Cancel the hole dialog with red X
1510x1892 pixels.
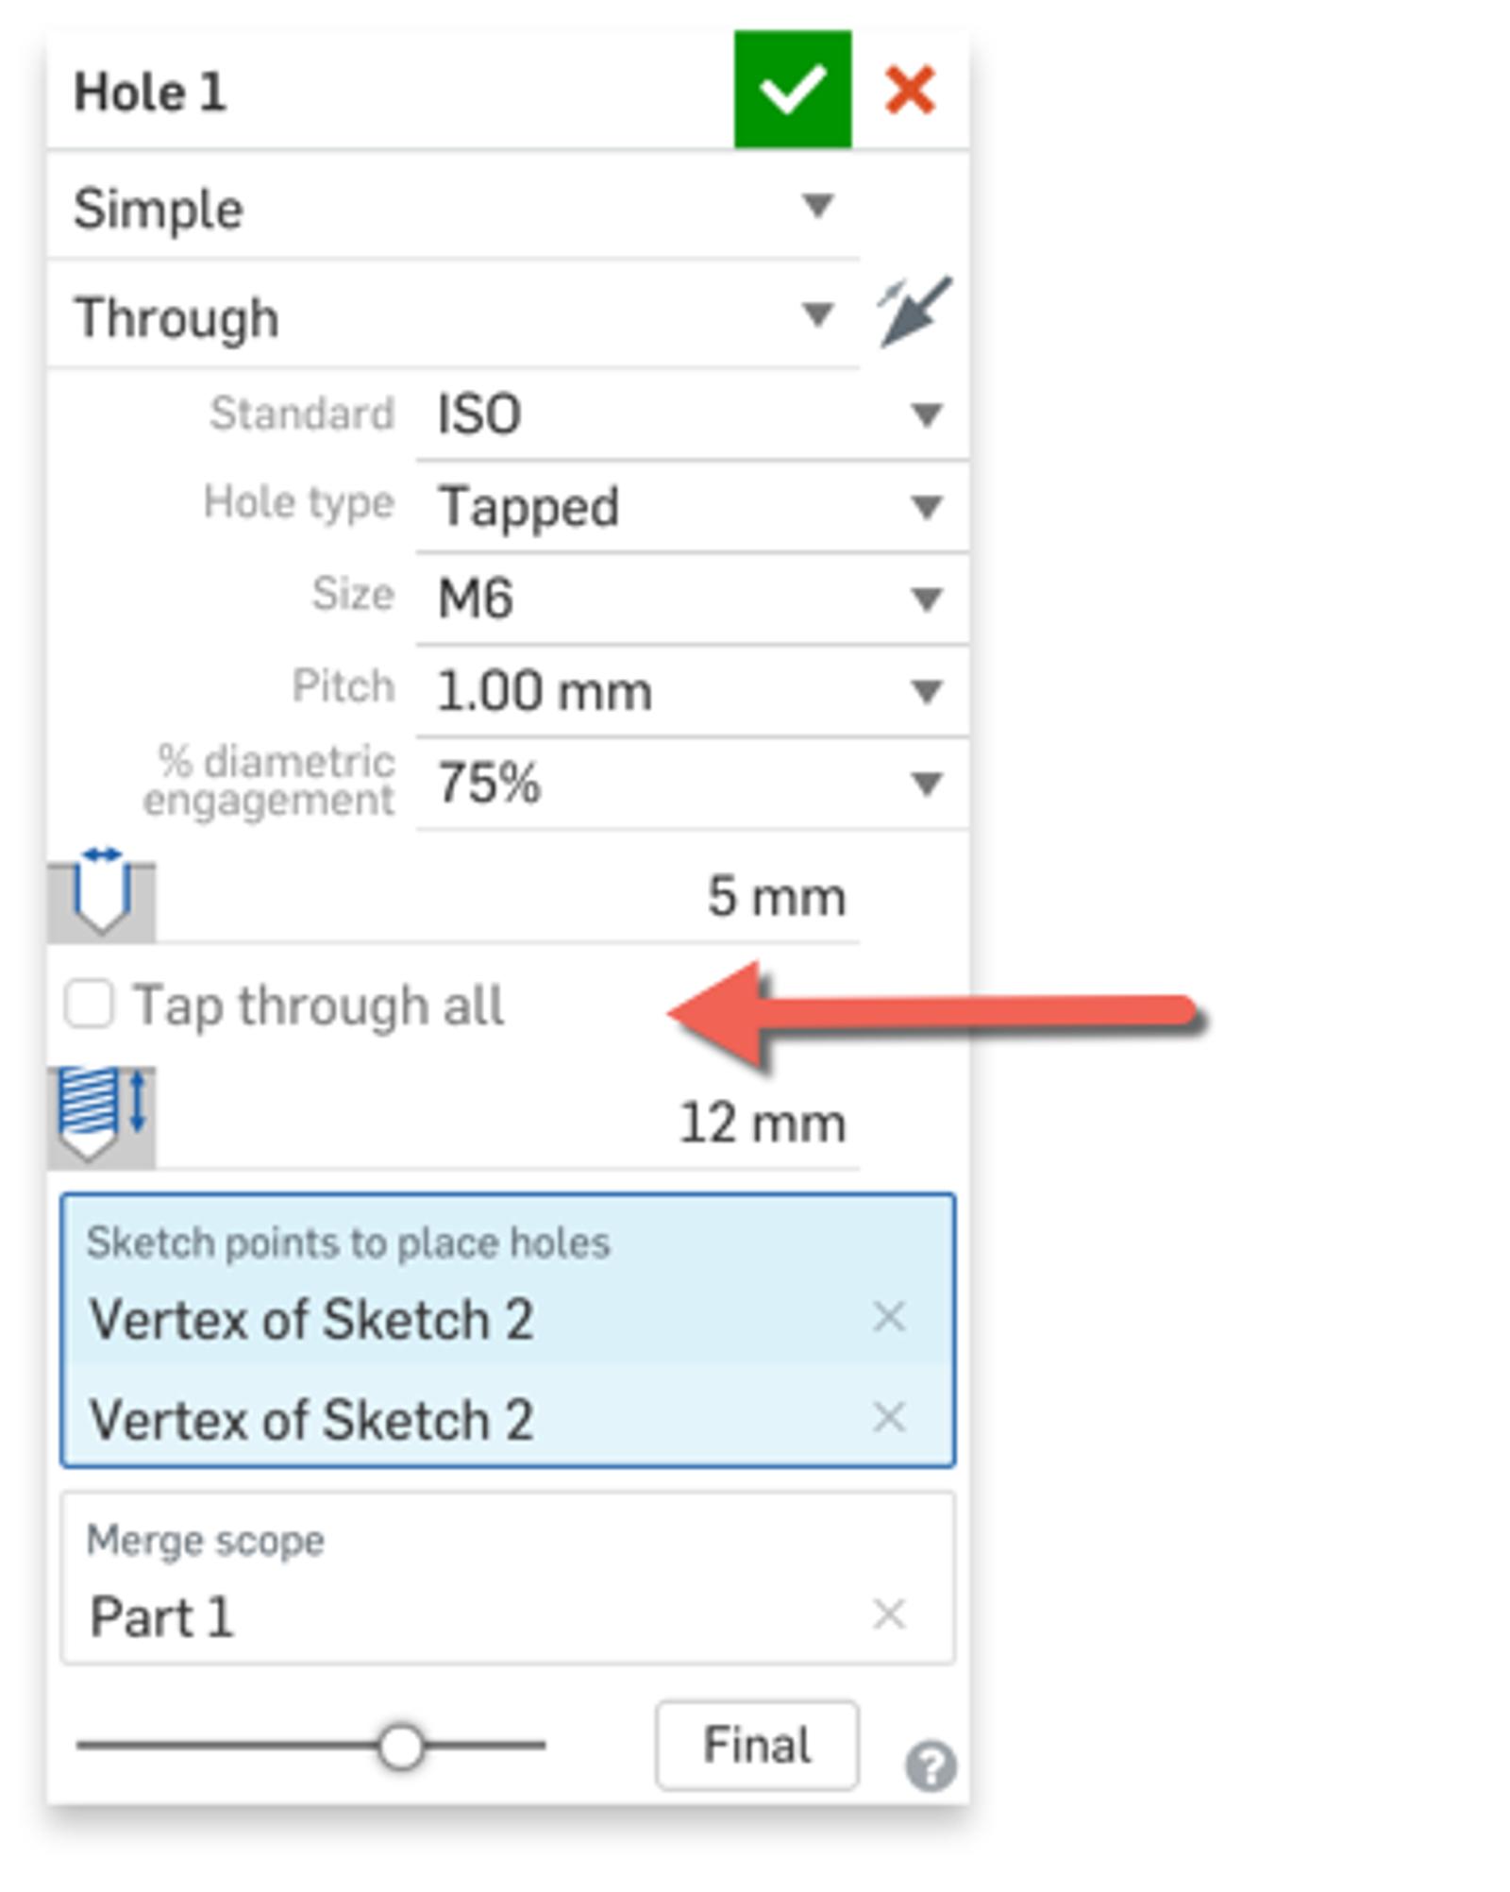pyautogui.click(x=910, y=91)
